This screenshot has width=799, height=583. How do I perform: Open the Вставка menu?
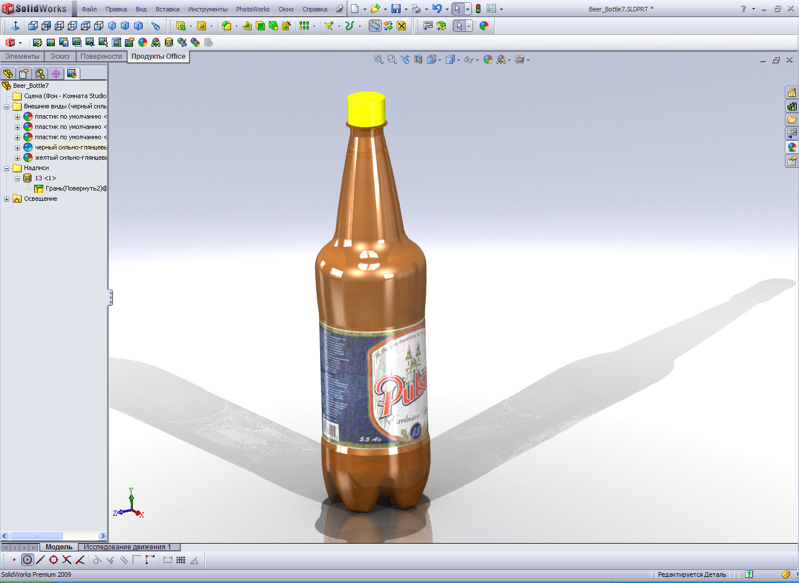pos(167,9)
